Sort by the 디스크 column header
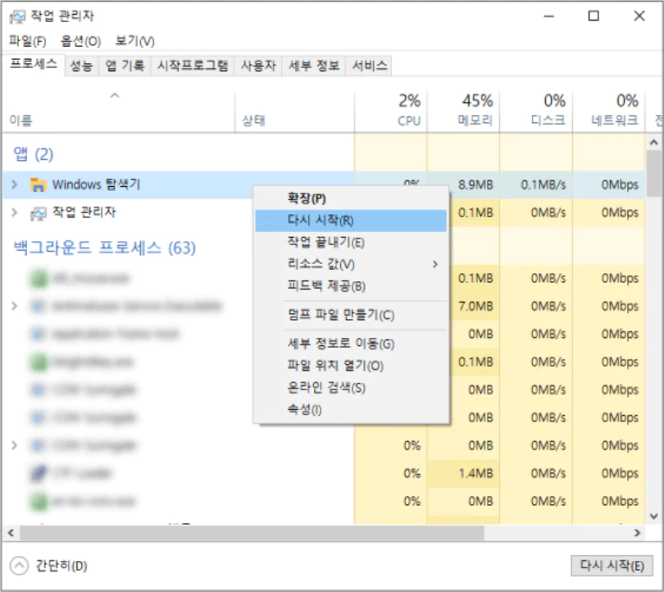The image size is (664, 592). tap(536, 111)
